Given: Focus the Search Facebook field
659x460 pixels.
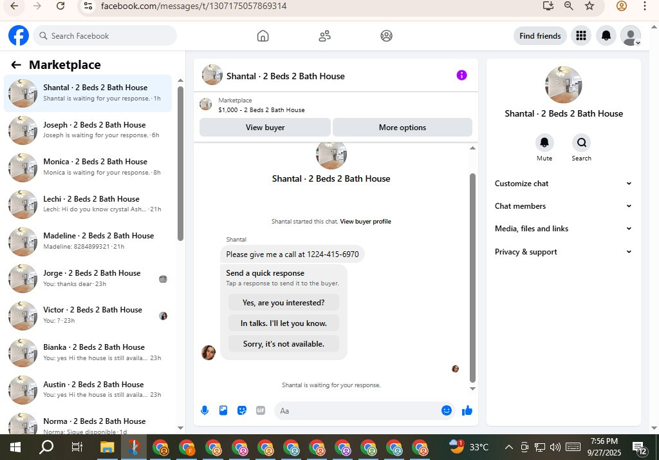Looking at the screenshot, I should [105, 36].
